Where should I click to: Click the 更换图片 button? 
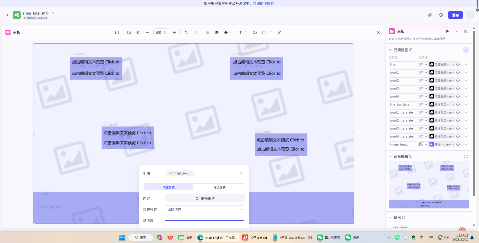205,198
